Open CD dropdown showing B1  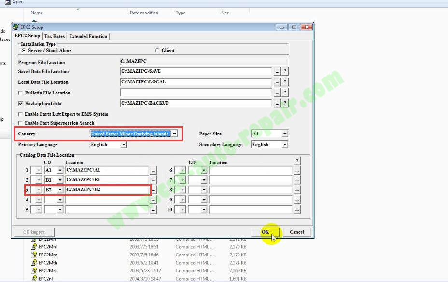click(60, 180)
